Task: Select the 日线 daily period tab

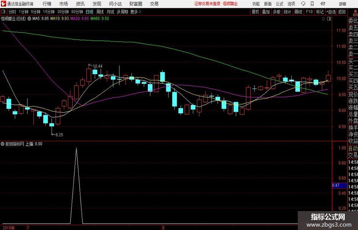Action: click(x=89, y=12)
